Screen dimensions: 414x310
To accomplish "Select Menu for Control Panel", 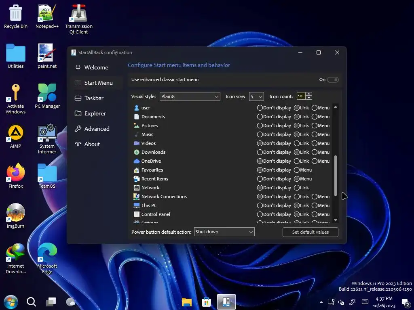I will click(321, 214).
